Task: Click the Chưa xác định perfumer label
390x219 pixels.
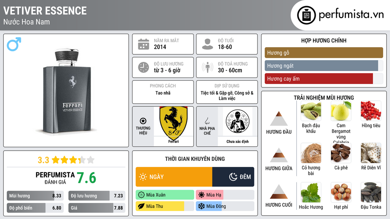Action: (x=238, y=141)
